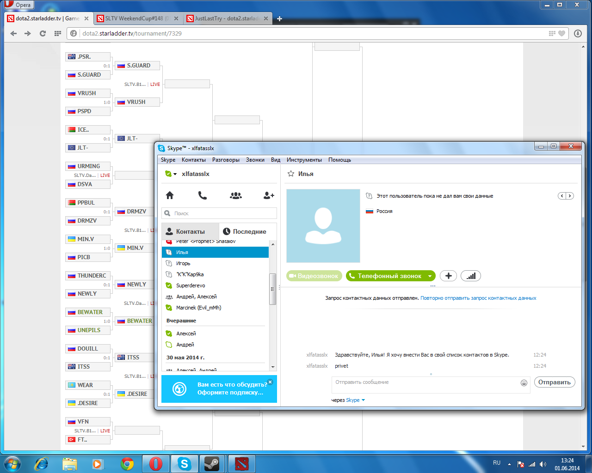592x473 pixels.
Task: Click the RU language indicator in taskbar
Action: 497,463
